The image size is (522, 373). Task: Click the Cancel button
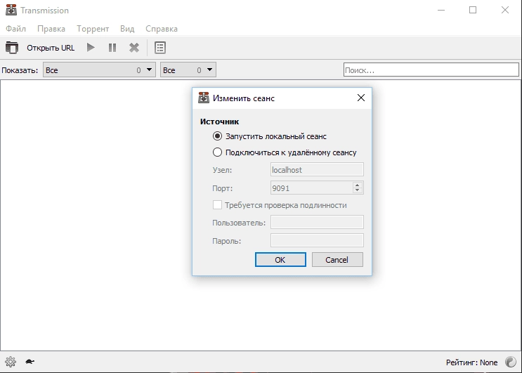[x=337, y=259]
